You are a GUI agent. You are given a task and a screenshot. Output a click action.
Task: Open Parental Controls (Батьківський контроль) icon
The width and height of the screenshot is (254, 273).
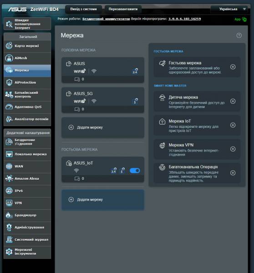9,95
